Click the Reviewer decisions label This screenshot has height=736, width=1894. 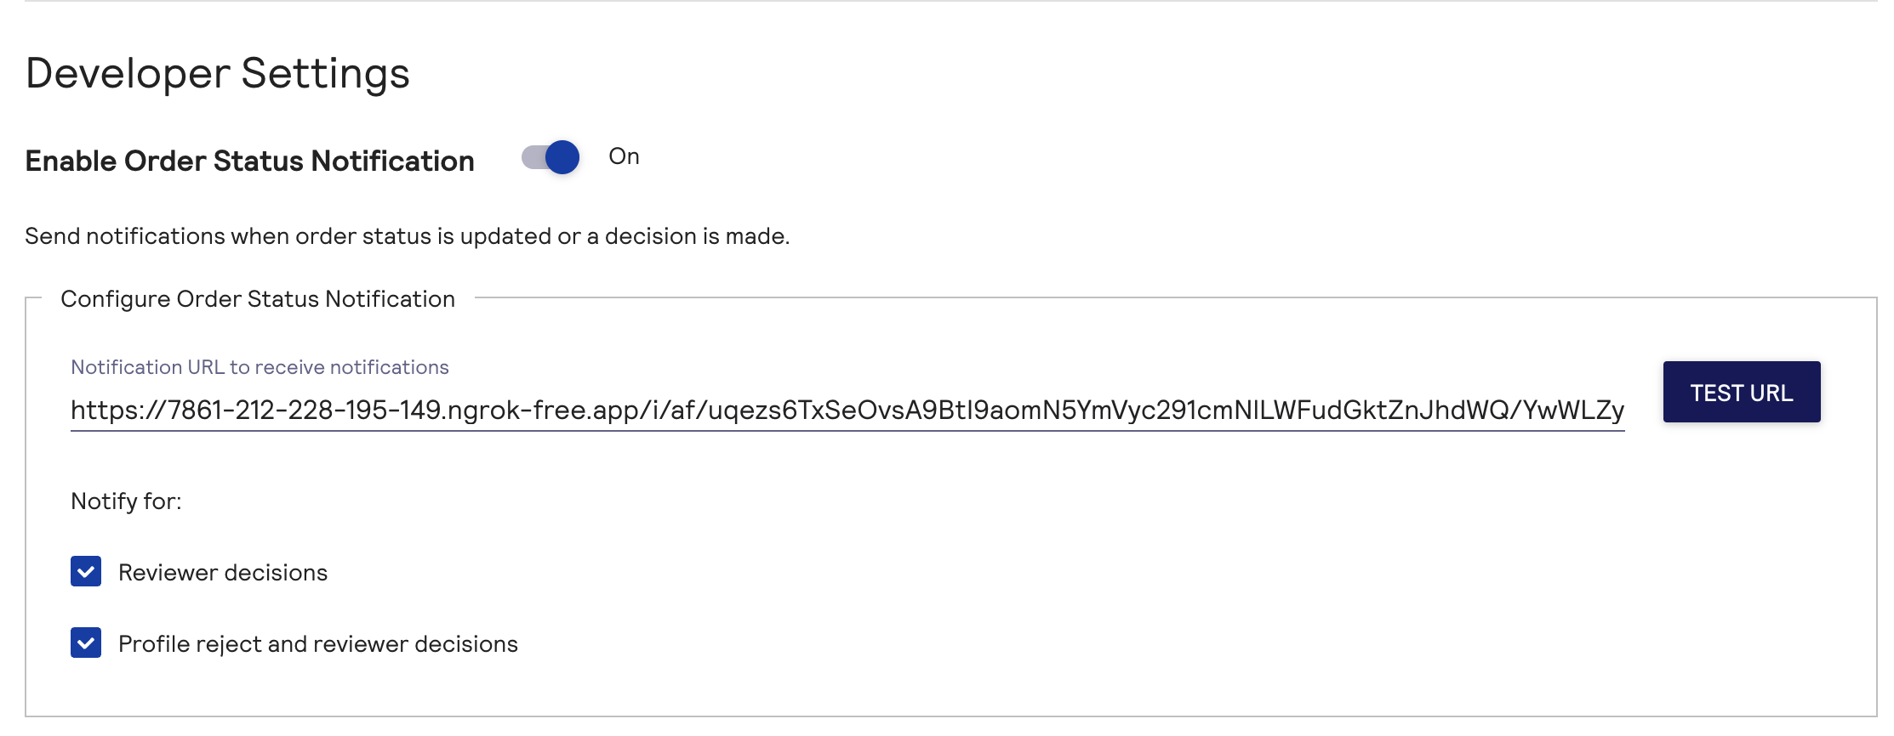[x=223, y=571]
